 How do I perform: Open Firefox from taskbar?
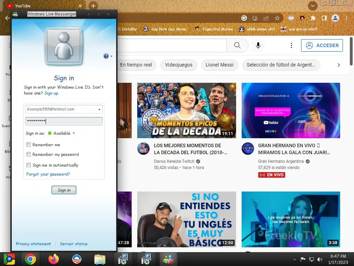54,259
